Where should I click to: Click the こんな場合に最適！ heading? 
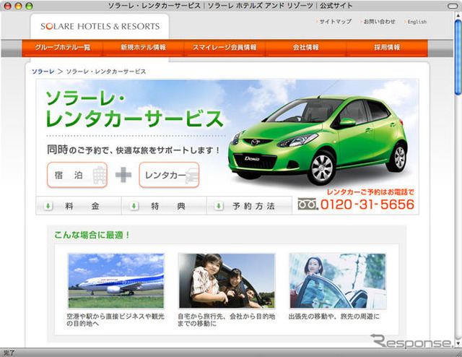pos(92,235)
